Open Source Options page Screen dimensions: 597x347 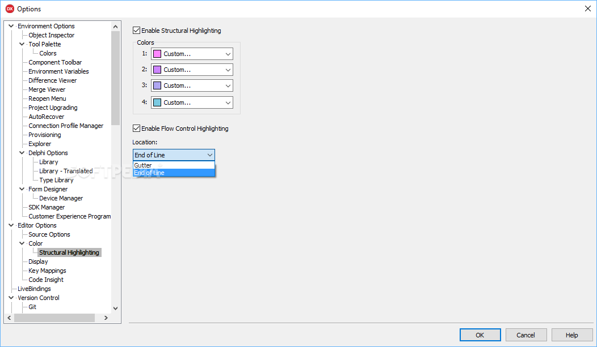coord(49,234)
